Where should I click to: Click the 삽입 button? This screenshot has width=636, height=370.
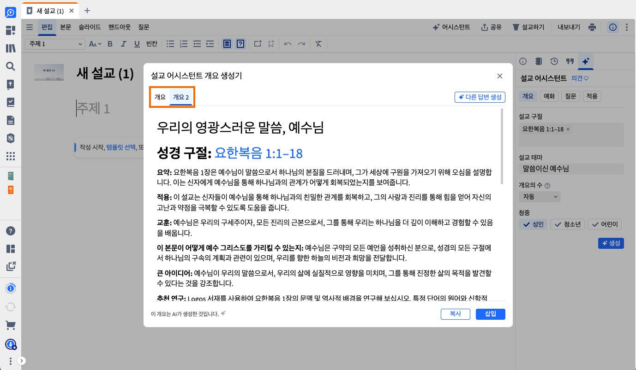[x=491, y=314]
